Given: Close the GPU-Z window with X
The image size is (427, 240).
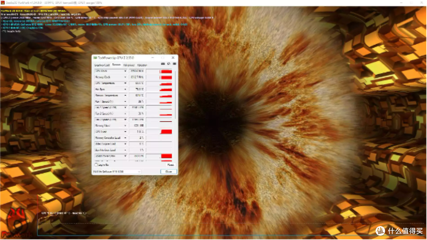Looking at the screenshot, I should pyautogui.click(x=173, y=58).
